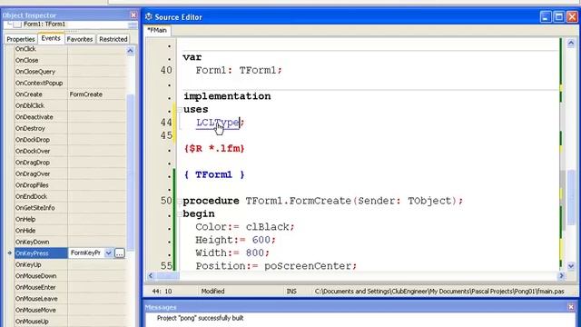Screen dimensions: 581x327
Task: Close the Source Editor window
Action: click(572, 16)
